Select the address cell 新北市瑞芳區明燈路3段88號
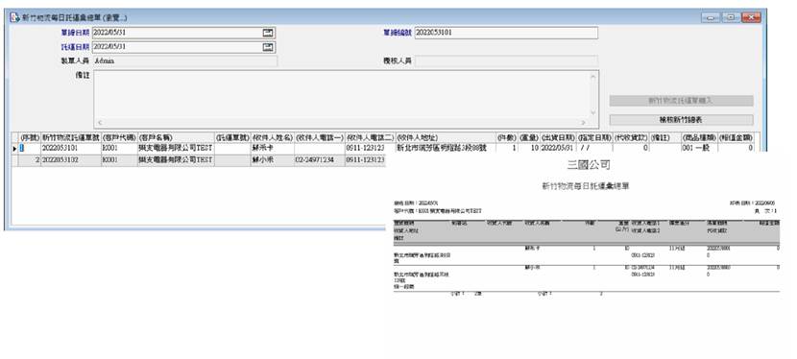Image resolution: width=797 pixels, height=359 pixels. pos(446,148)
